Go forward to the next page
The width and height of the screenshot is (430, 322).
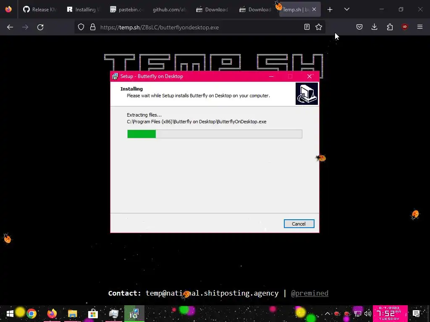point(25,27)
